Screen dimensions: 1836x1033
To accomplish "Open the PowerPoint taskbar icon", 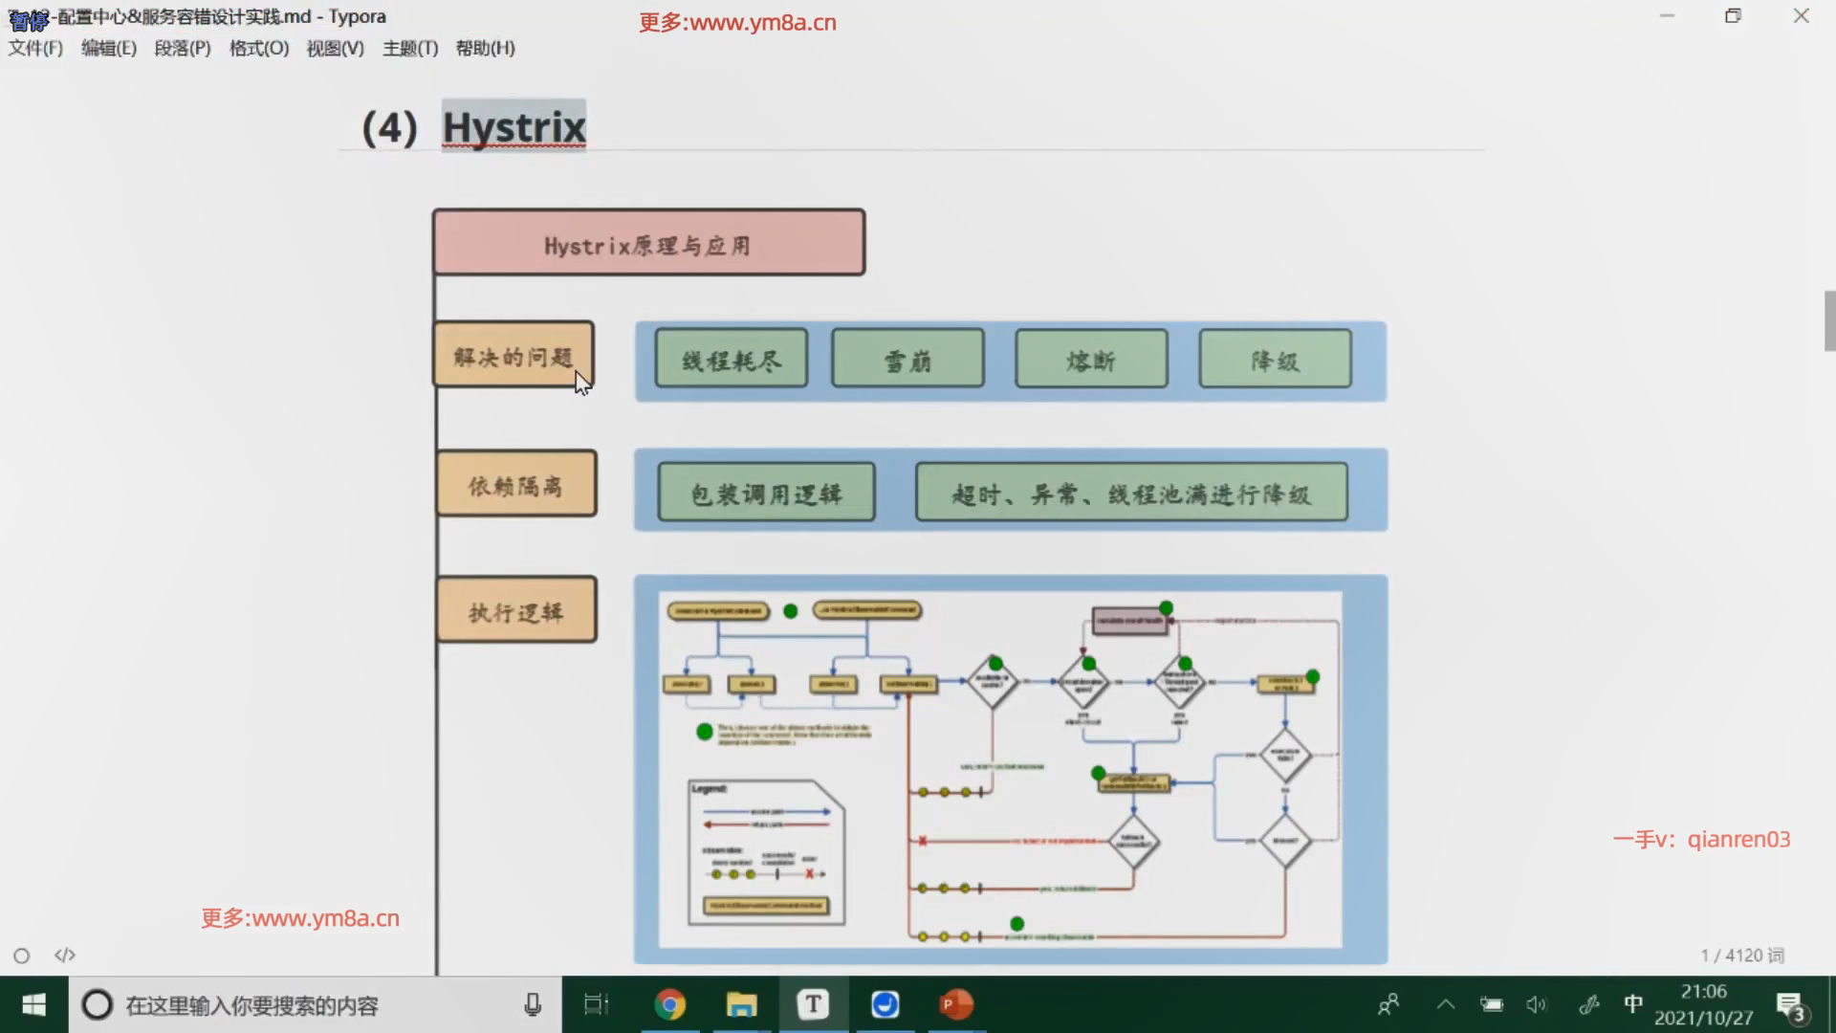I will click(x=956, y=1004).
